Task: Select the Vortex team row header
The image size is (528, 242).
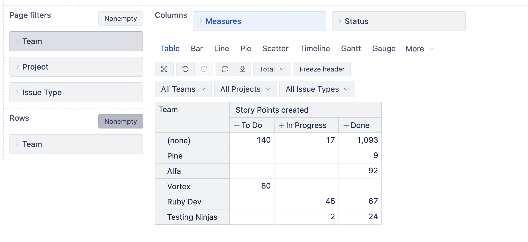Action: click(x=179, y=186)
